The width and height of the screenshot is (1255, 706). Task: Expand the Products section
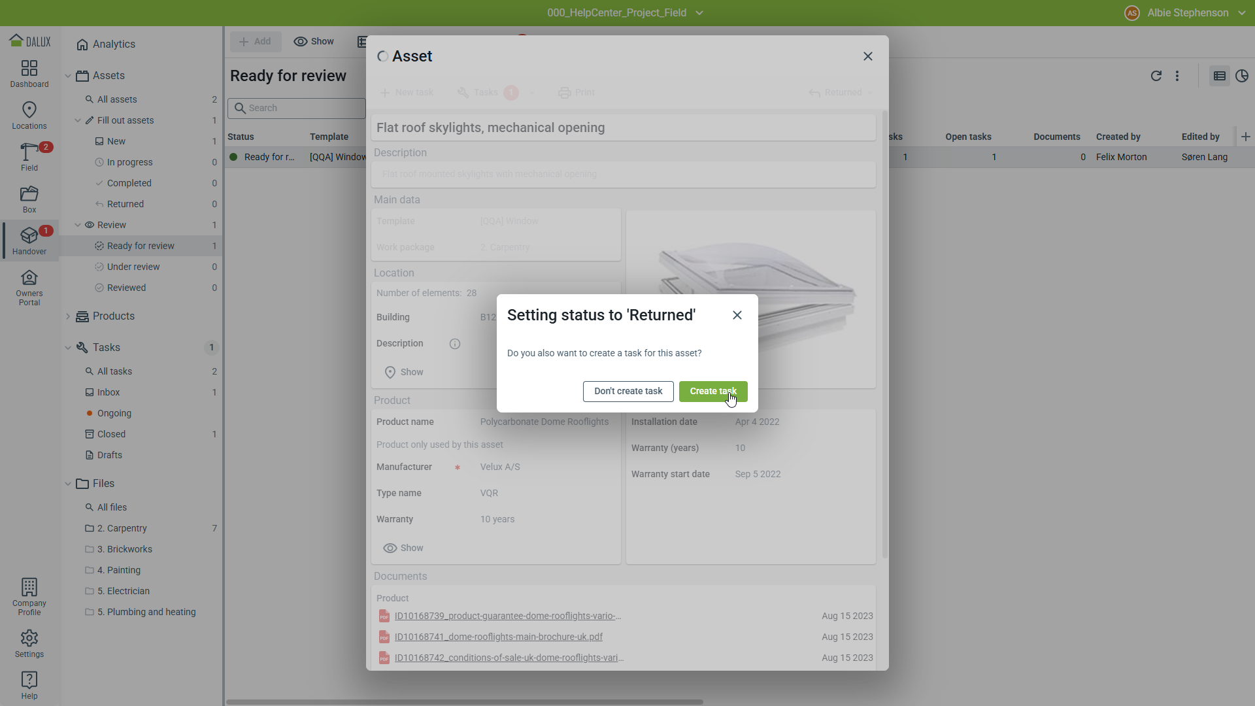pos(68,316)
